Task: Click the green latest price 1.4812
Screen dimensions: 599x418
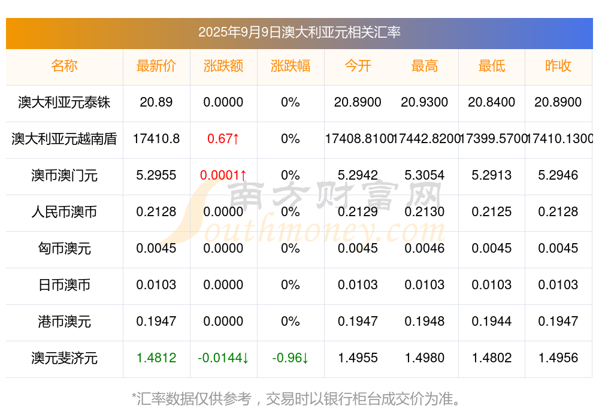Action: (156, 358)
